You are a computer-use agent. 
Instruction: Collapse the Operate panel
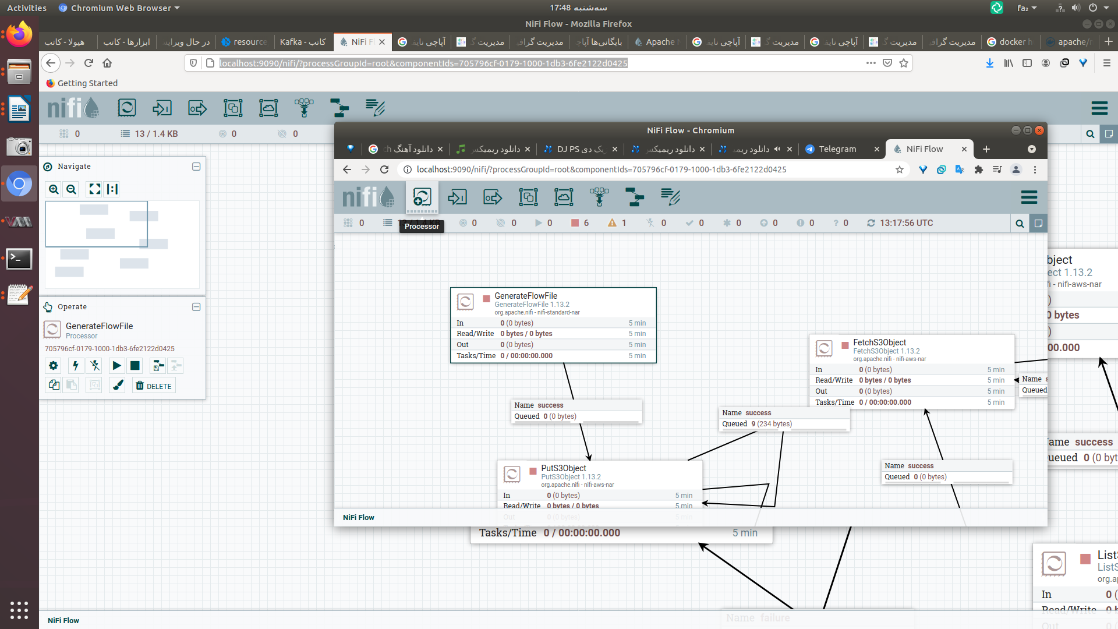196,307
